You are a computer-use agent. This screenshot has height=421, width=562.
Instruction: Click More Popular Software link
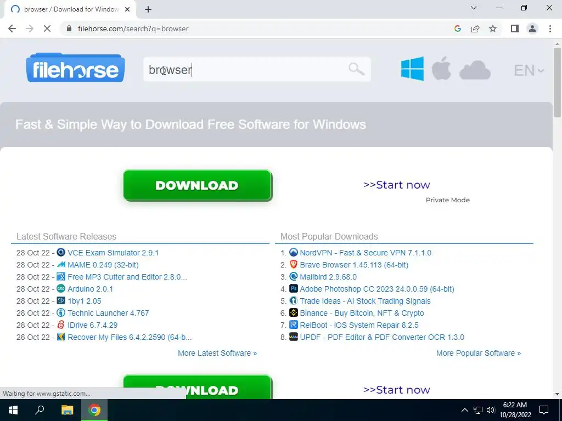[479, 353]
